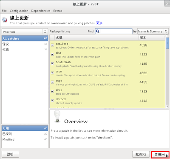Image resolution: width=170 pixels, height=159 pixels.
Task: Deselect the cups patch checkbox
Action: [x=52, y=82]
